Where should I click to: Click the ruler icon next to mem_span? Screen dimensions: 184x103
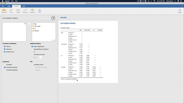pyautogui.click(x=33, y=26)
